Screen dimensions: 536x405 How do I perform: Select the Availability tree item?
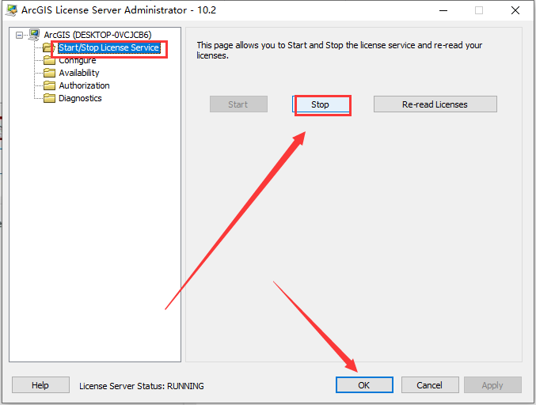(79, 73)
